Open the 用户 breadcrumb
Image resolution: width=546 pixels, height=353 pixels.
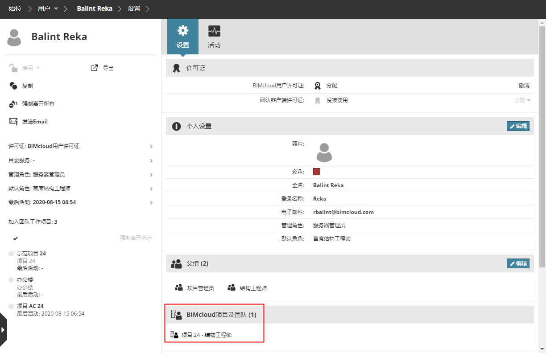[x=44, y=8]
